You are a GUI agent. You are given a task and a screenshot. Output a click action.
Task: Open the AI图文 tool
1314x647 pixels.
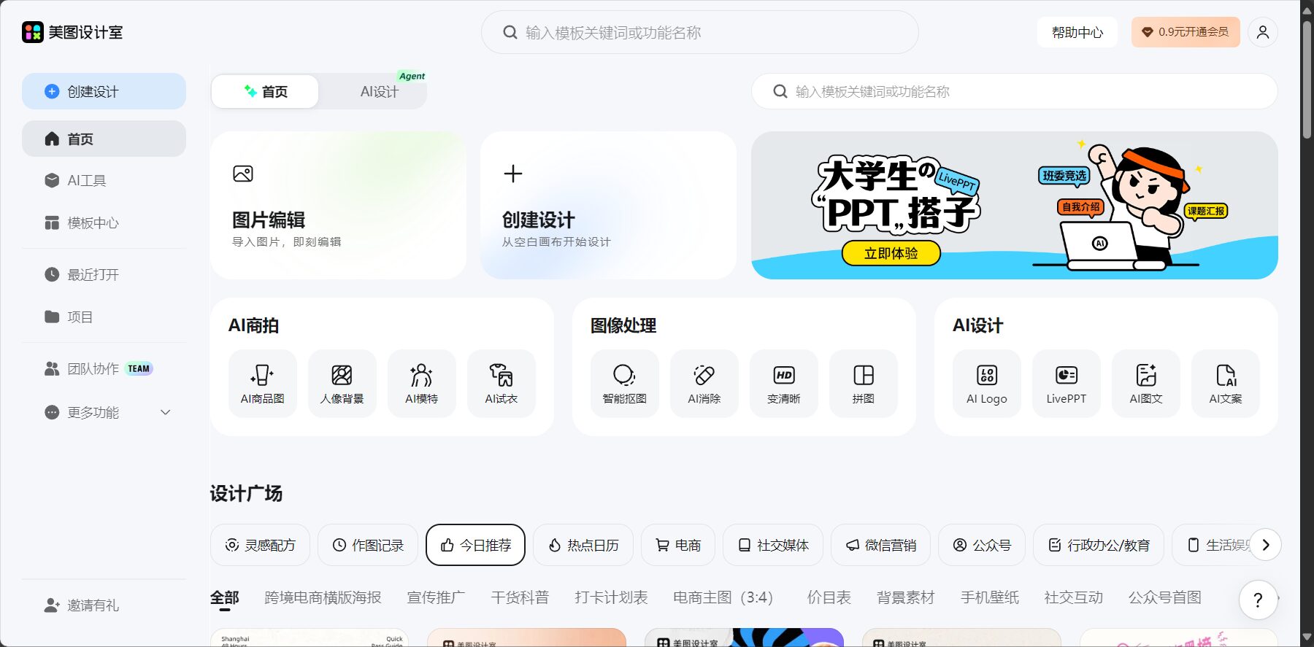(1146, 384)
